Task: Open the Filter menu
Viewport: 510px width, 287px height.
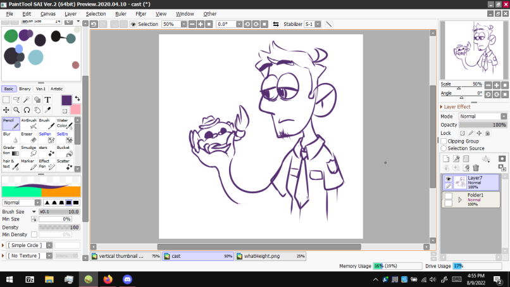Action: [140, 13]
